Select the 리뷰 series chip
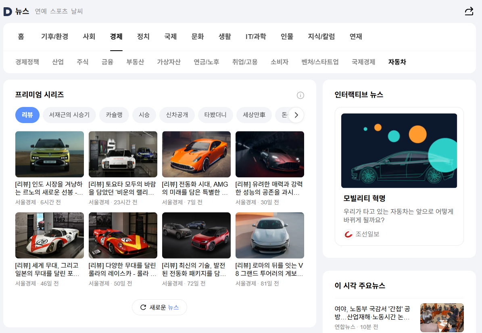This screenshot has width=482, height=333. coord(27,115)
